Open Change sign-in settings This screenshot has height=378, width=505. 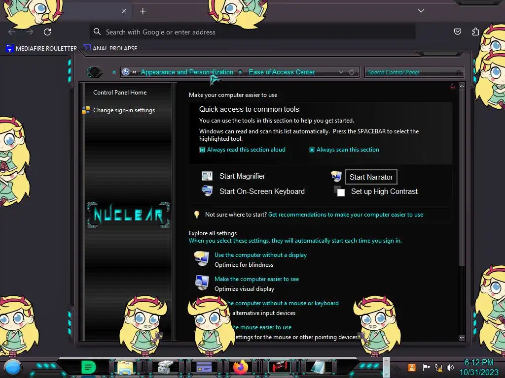click(x=124, y=110)
